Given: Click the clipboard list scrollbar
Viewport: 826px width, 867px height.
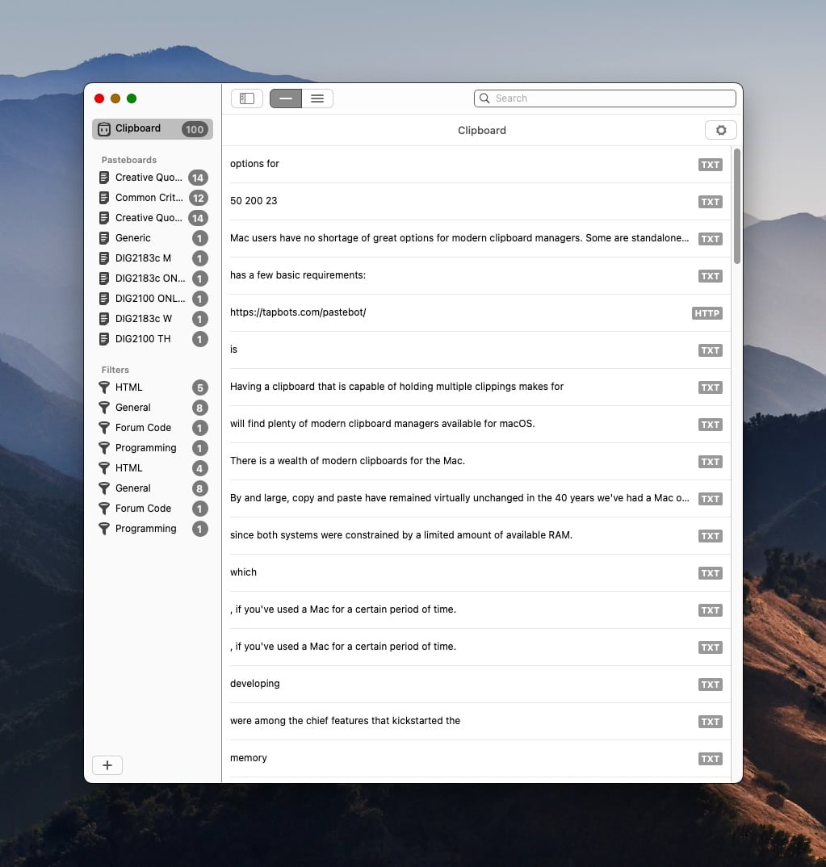Looking at the screenshot, I should click(736, 206).
